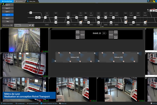This screenshot has width=157, height=105.
Task: Select train marker 20 on the track map
Action: (x=31, y=13)
